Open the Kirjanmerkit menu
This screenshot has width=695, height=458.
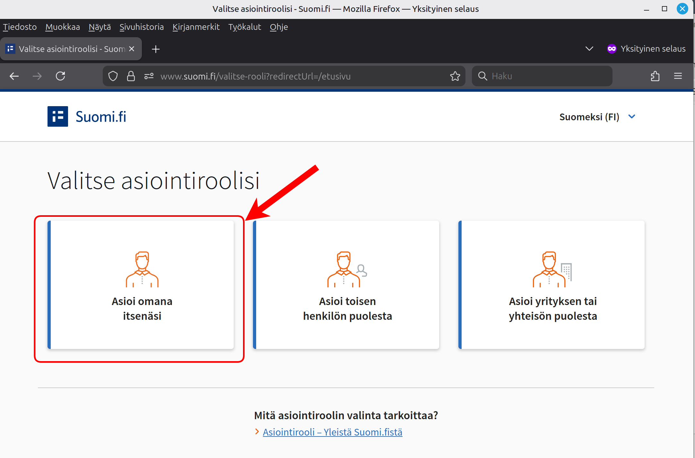tap(196, 27)
